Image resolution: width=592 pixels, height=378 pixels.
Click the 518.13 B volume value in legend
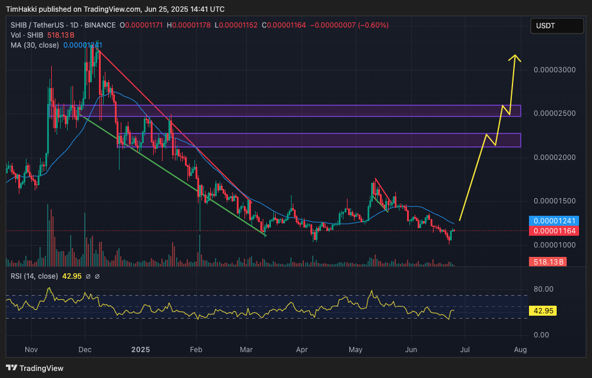point(61,35)
